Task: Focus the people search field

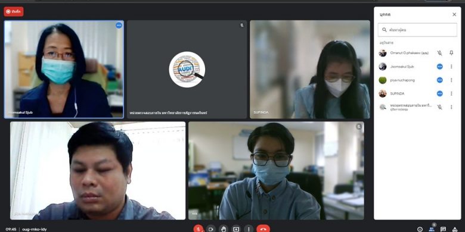Action: click(x=417, y=30)
